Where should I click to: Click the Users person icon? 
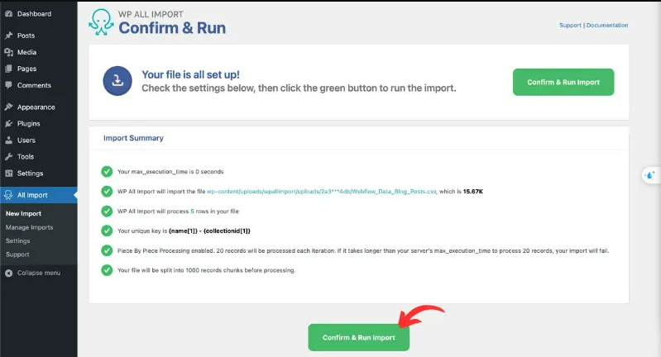tap(8, 140)
